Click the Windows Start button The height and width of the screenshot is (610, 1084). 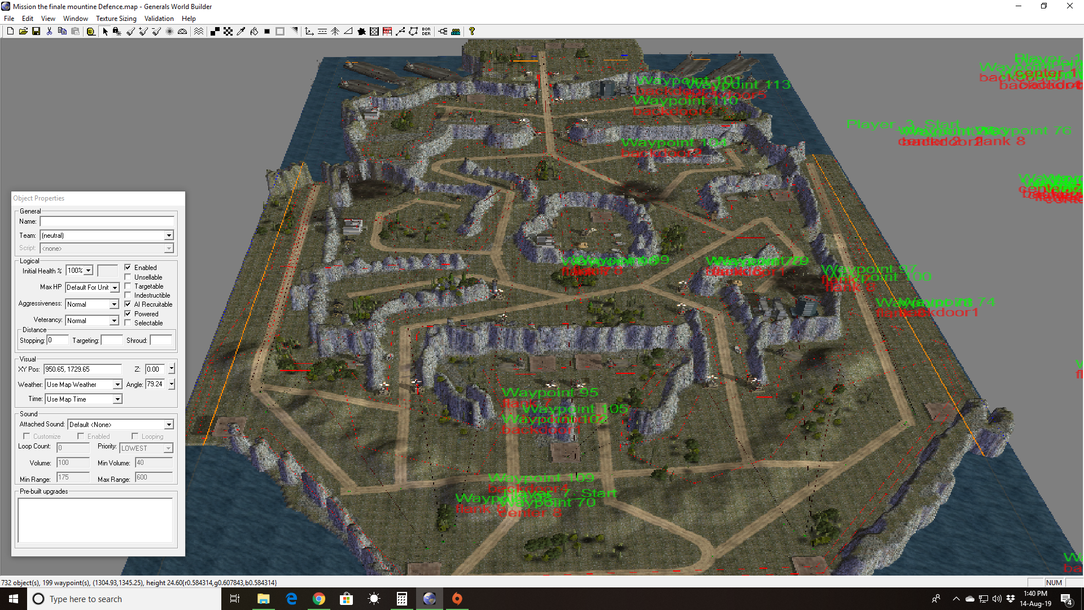point(14,599)
